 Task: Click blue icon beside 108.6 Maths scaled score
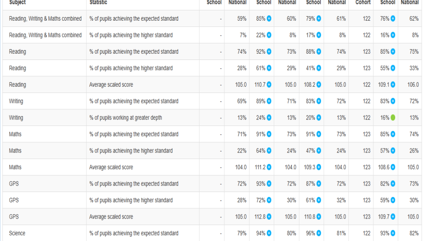(393, 167)
